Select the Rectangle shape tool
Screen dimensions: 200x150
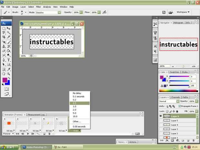tap(8, 64)
